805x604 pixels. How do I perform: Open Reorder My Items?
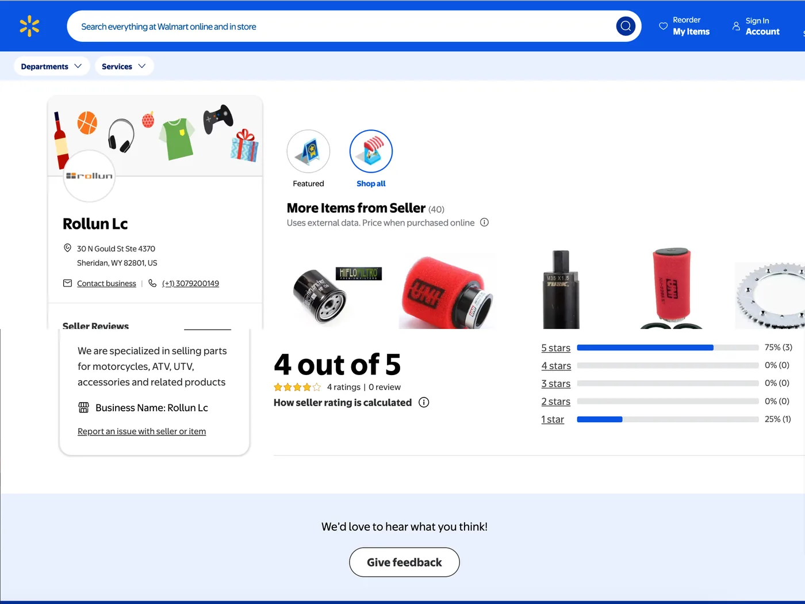(684, 26)
